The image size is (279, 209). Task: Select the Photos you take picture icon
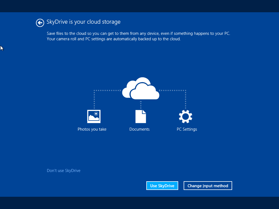94,116
